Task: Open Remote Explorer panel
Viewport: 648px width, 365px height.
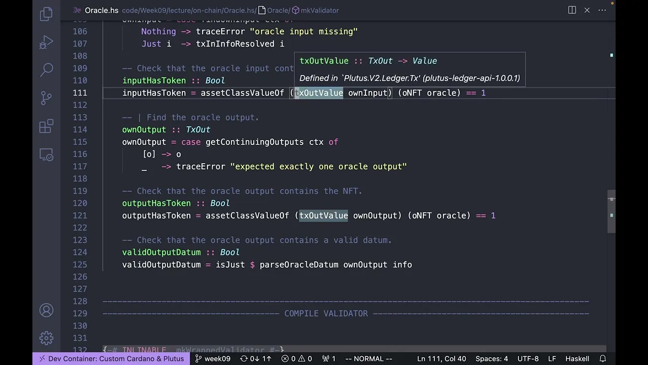Action: 46,155
